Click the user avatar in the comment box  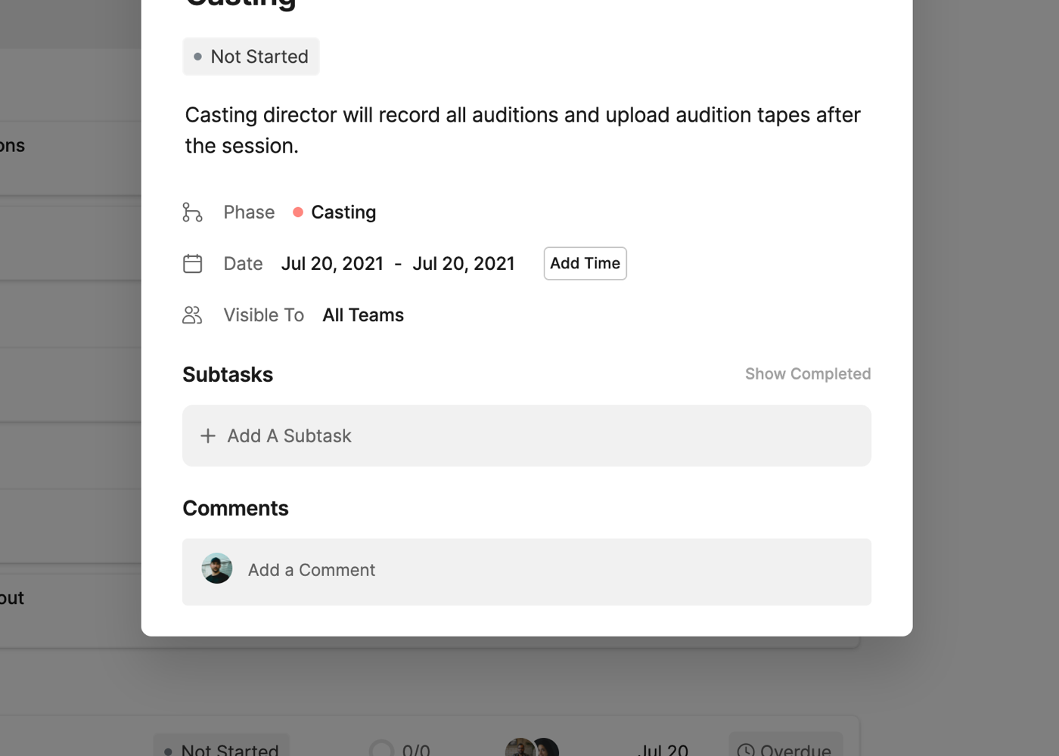(217, 569)
